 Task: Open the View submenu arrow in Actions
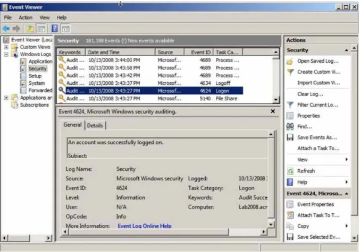click(x=347, y=160)
